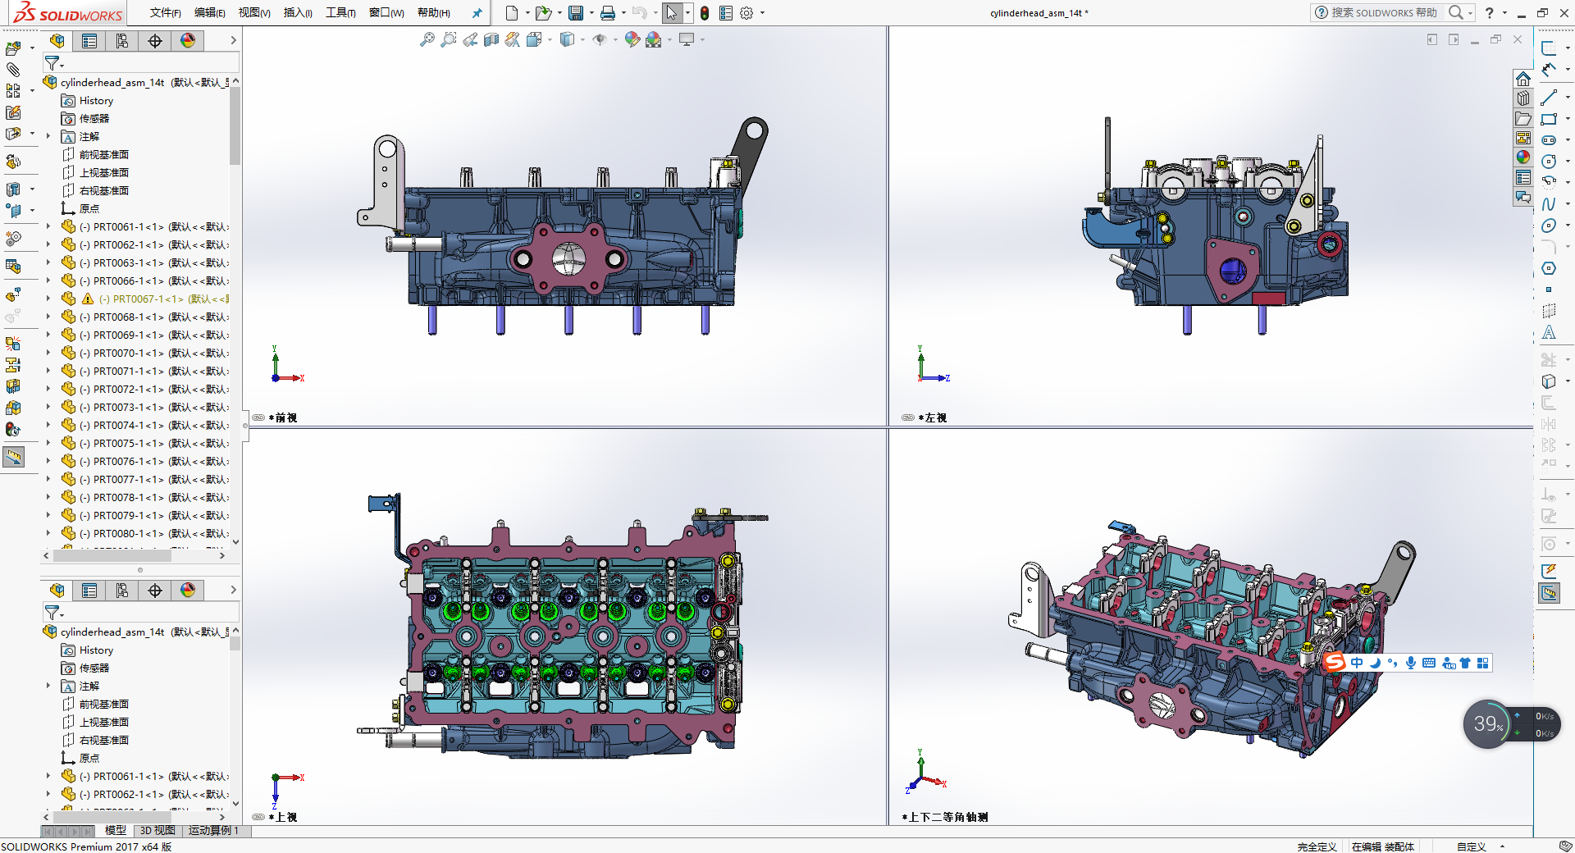Click the Previous View icon

[470, 39]
